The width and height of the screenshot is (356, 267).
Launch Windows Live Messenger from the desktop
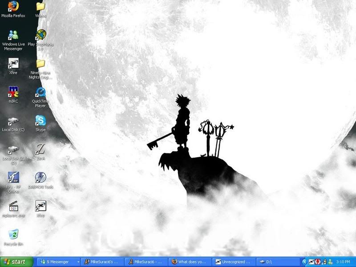click(13, 40)
